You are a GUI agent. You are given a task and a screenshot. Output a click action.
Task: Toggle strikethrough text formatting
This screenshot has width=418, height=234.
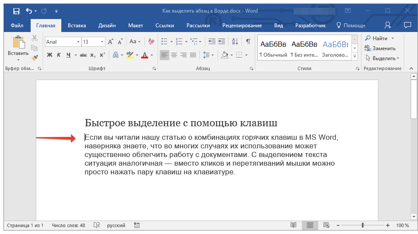click(x=83, y=55)
